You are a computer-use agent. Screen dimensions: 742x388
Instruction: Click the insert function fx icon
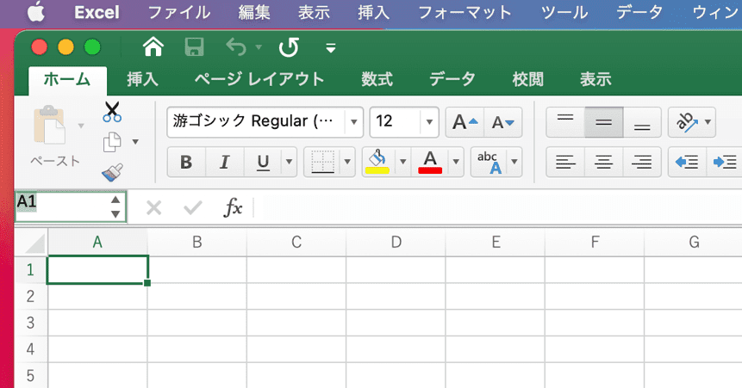click(x=233, y=207)
